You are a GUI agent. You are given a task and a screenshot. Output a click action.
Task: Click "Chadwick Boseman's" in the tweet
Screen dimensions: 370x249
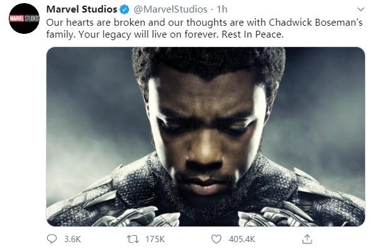315,23
